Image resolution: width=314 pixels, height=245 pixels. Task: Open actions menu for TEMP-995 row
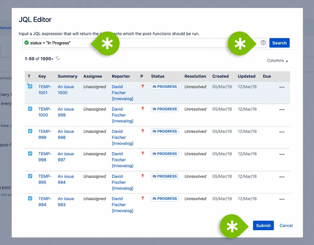click(282, 177)
